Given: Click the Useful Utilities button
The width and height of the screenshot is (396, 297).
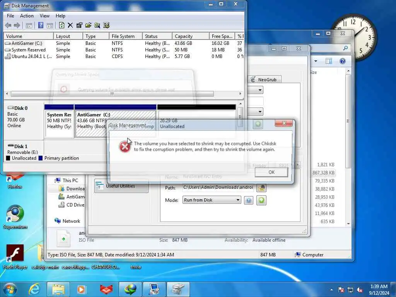Looking at the screenshot, I should [x=121, y=186].
